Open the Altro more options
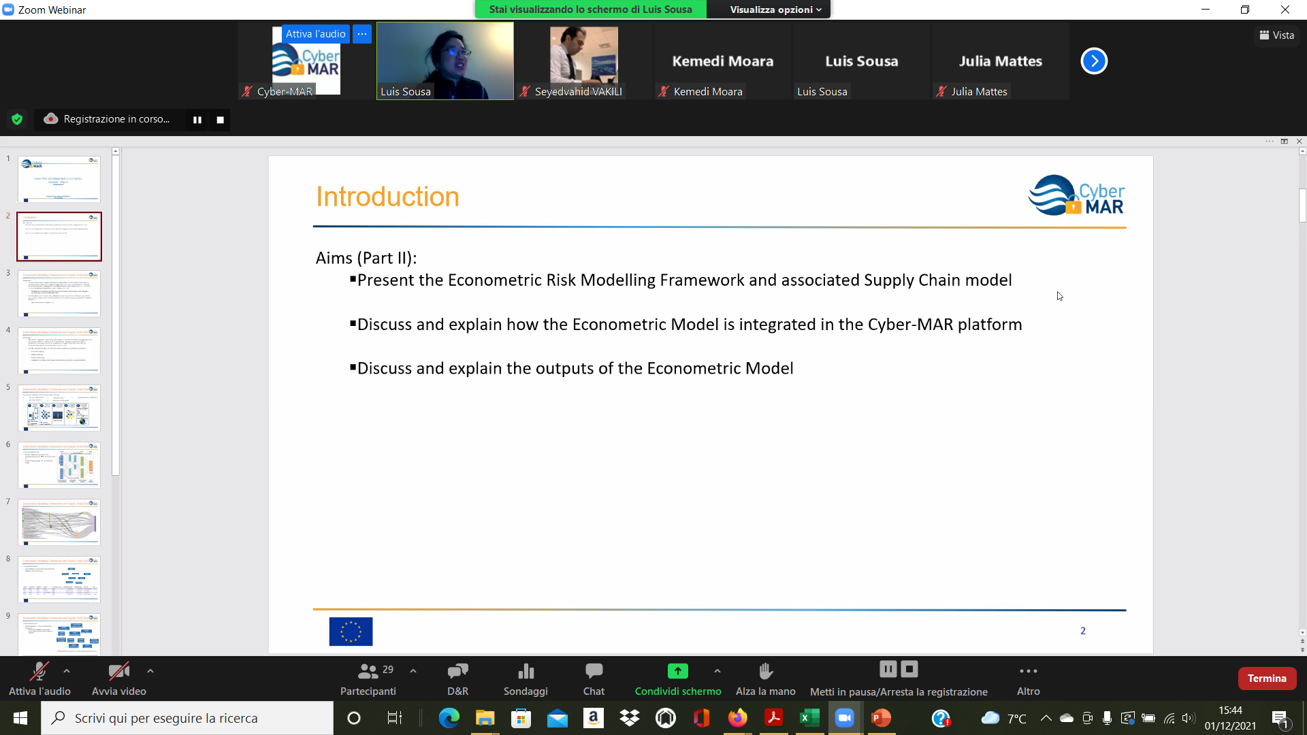Viewport: 1307px width, 735px height. (x=1028, y=679)
